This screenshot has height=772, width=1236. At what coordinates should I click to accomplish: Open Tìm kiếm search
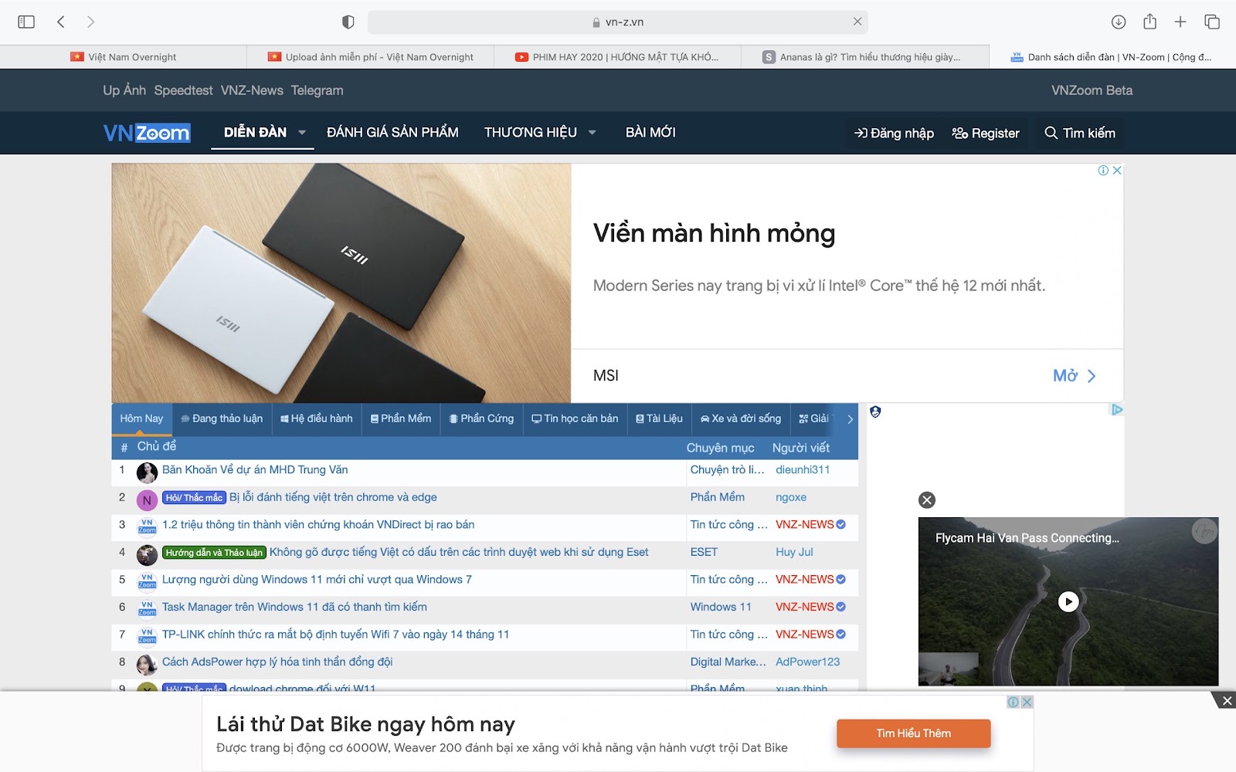coord(1080,134)
